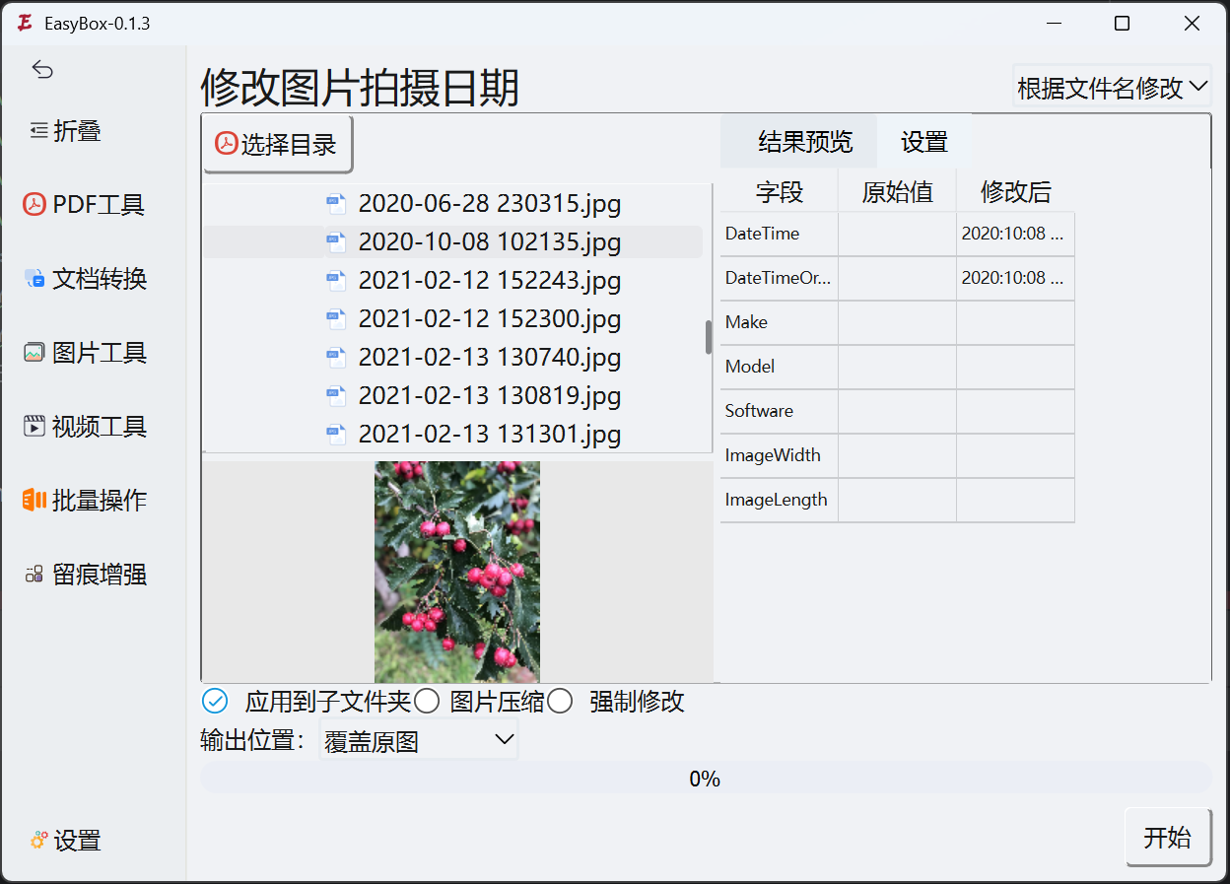Open the 视频工具 sidebar icon
The height and width of the screenshot is (884, 1230).
[x=34, y=427]
